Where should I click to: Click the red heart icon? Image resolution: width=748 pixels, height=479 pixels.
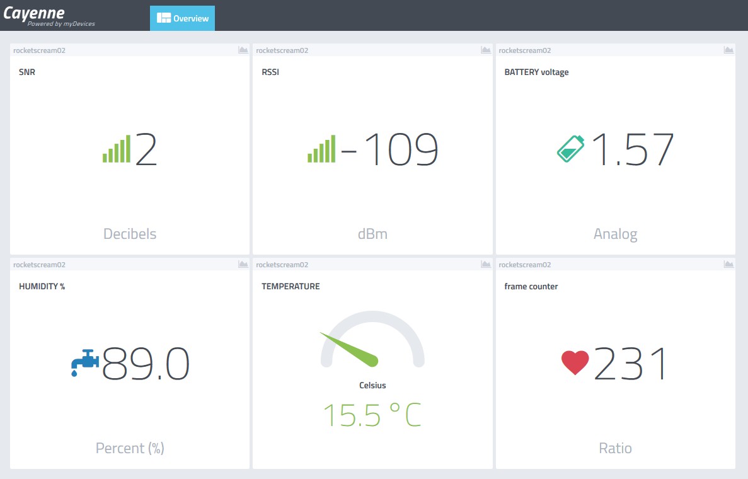click(575, 362)
